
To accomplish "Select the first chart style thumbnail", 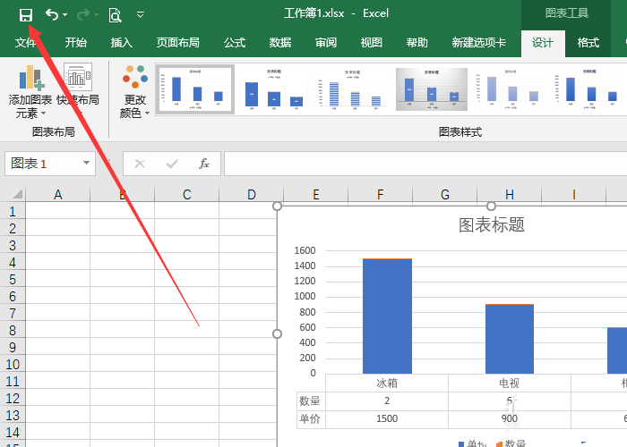I will coord(195,89).
